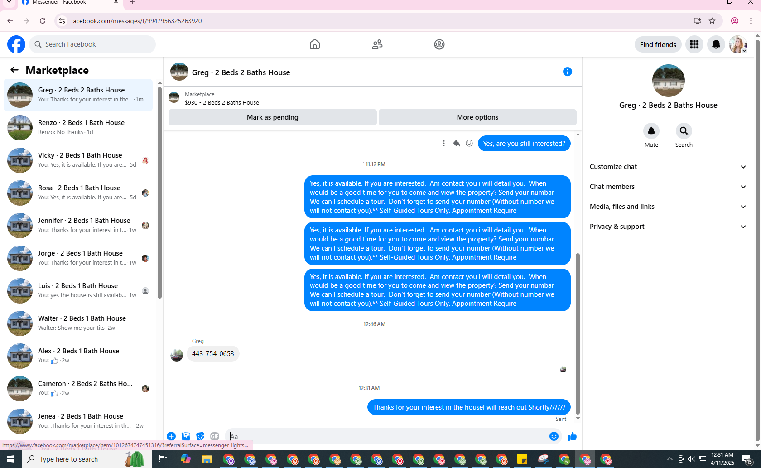Open the account profile picture menu
The height and width of the screenshot is (468, 761).
(x=738, y=44)
